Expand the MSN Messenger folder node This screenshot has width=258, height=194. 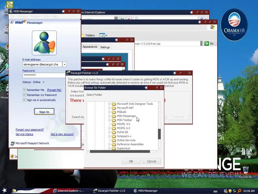click(x=109, y=116)
